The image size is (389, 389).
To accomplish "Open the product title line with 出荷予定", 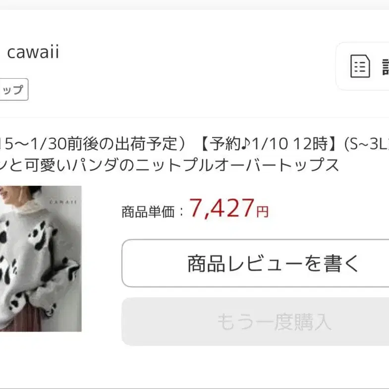I will [194, 144].
